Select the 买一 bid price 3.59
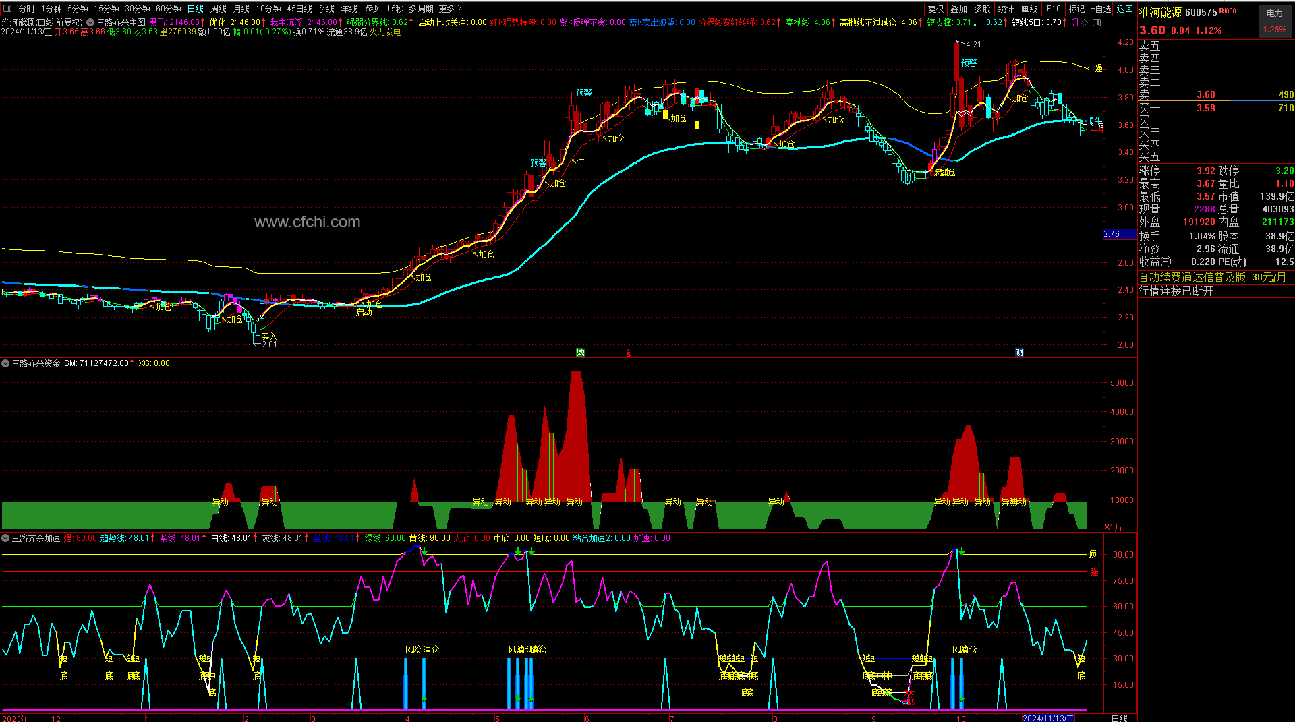 (x=1206, y=108)
